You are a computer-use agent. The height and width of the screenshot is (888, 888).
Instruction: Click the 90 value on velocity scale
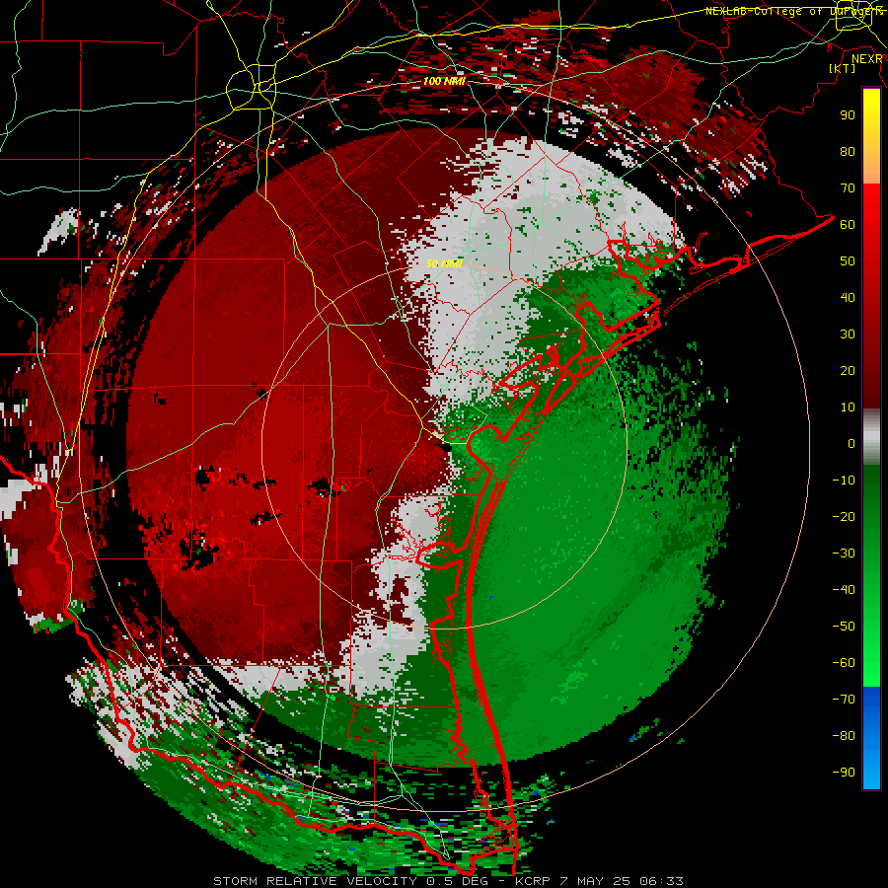(x=848, y=115)
